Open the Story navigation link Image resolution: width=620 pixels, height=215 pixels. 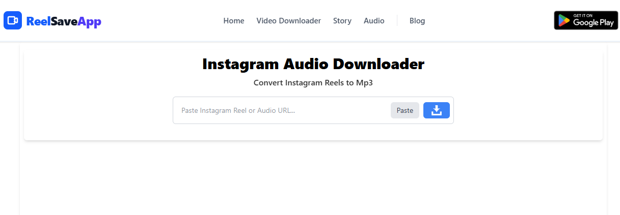342,21
